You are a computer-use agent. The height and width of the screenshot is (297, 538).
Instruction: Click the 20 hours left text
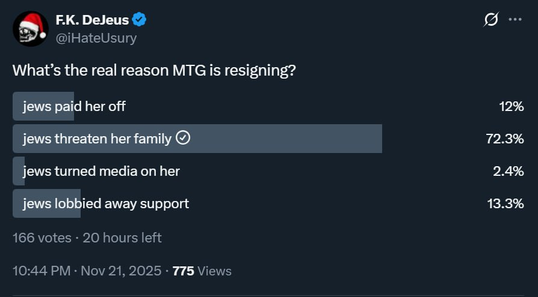[x=122, y=238]
